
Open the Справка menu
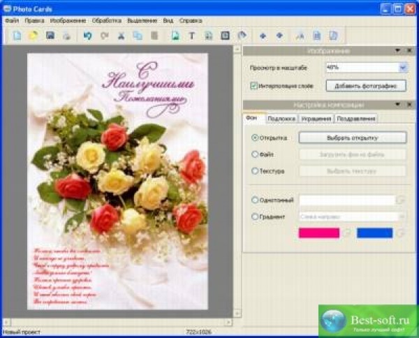coord(191,20)
